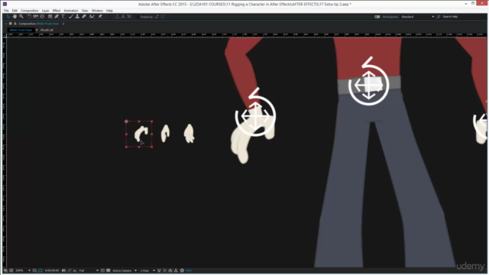Open the Effect menu

57,11
